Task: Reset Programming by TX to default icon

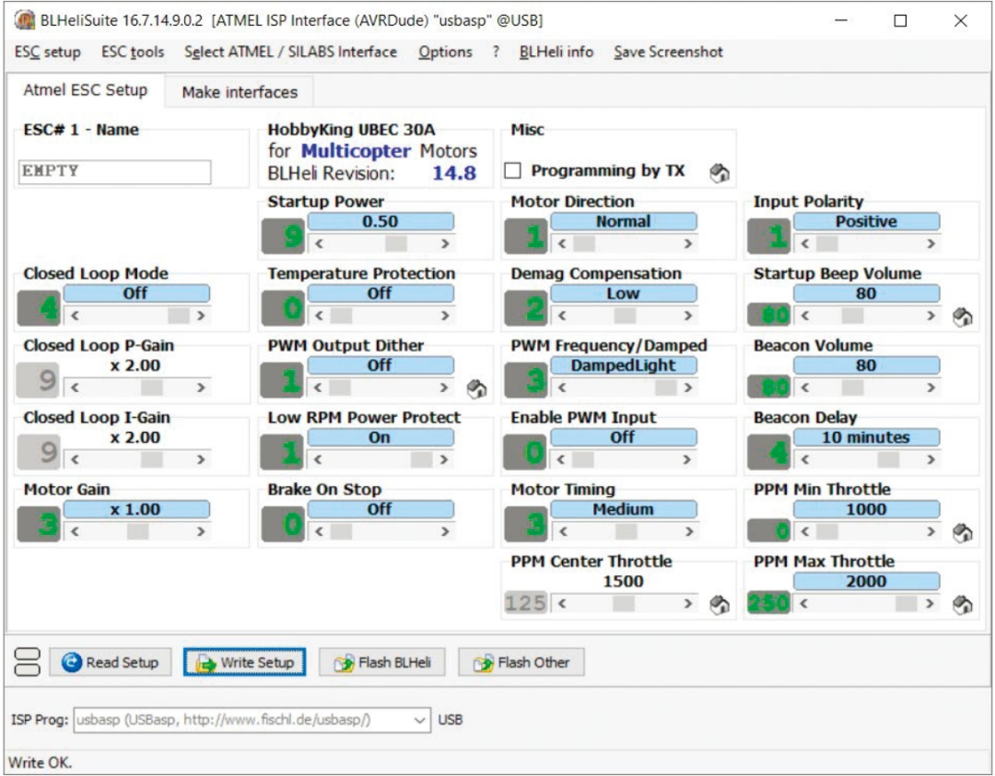Action: [x=719, y=172]
